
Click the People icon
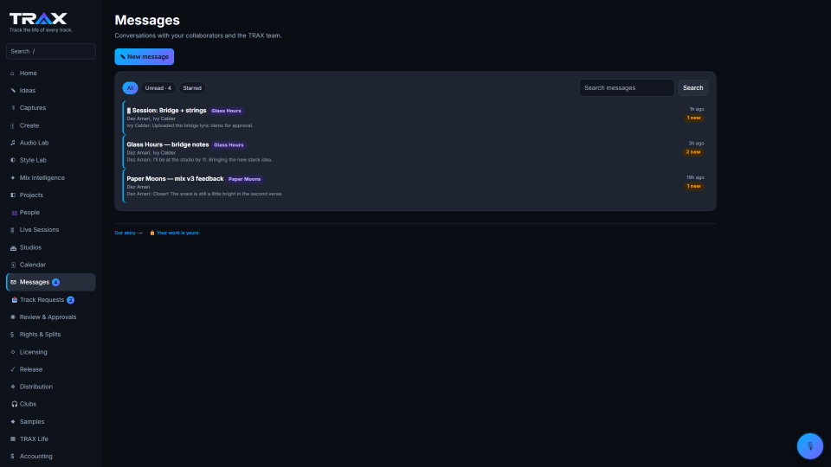15,213
